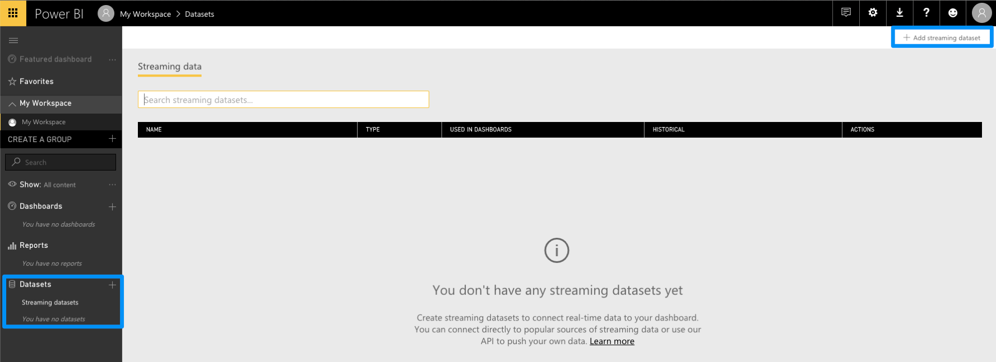Click the plus icon next to Dashboards
Image resolution: width=996 pixels, height=362 pixels.
[112, 206]
